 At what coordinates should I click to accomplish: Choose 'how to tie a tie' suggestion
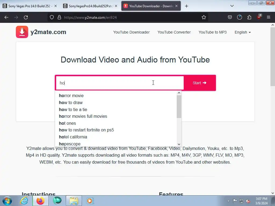(116, 109)
